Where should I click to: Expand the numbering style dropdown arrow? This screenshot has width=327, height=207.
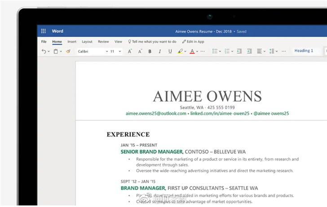tap(232, 52)
